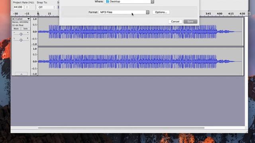Open the Project Rate dropdown arrows
This screenshot has height=143, width=255.
point(27,7)
